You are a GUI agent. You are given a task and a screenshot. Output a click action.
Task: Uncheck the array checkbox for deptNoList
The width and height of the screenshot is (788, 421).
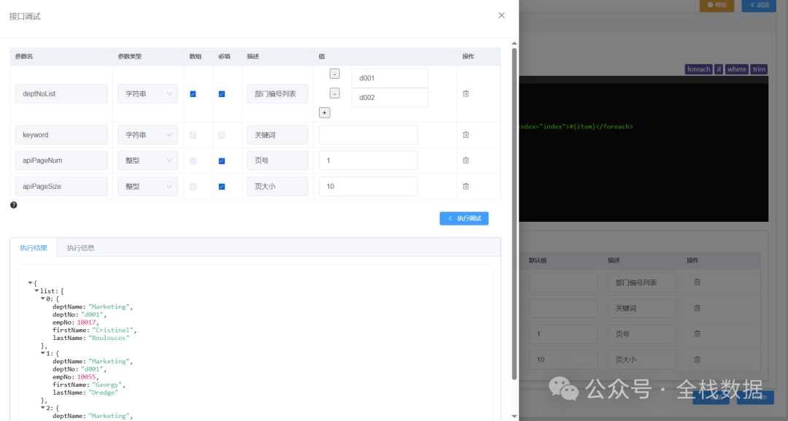(193, 93)
